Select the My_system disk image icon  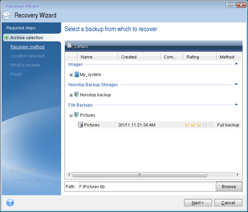click(76, 74)
